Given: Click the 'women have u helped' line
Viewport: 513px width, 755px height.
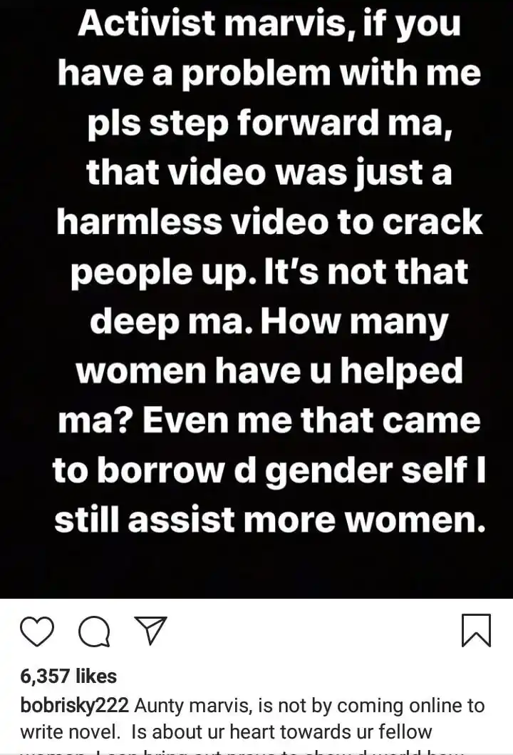Looking at the screenshot, I should click(x=269, y=371).
